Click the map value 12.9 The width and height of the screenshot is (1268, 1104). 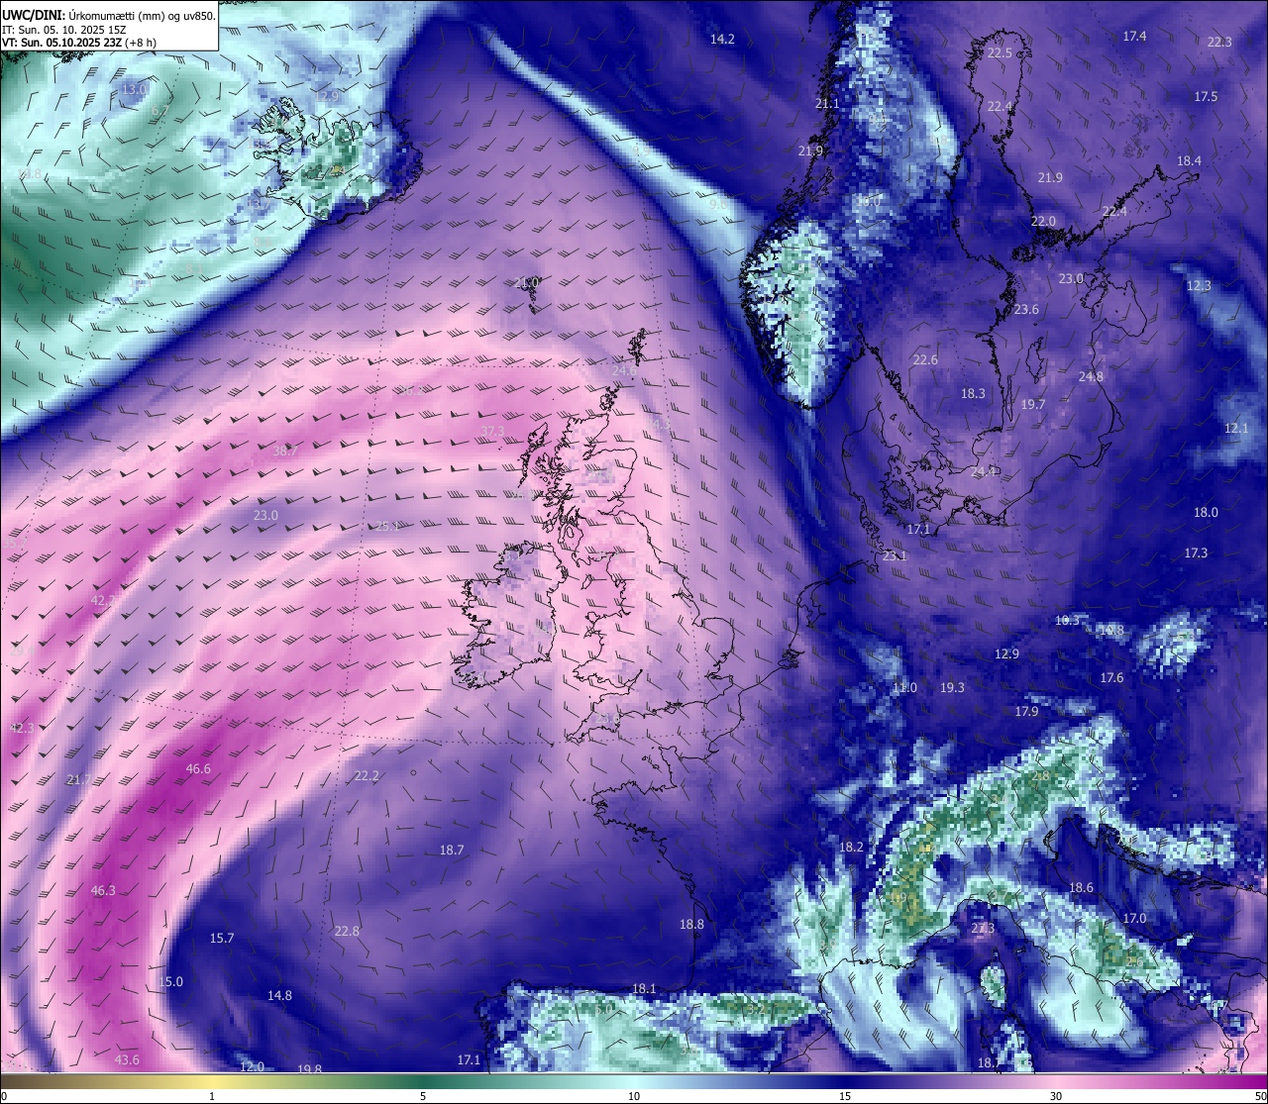point(1006,654)
